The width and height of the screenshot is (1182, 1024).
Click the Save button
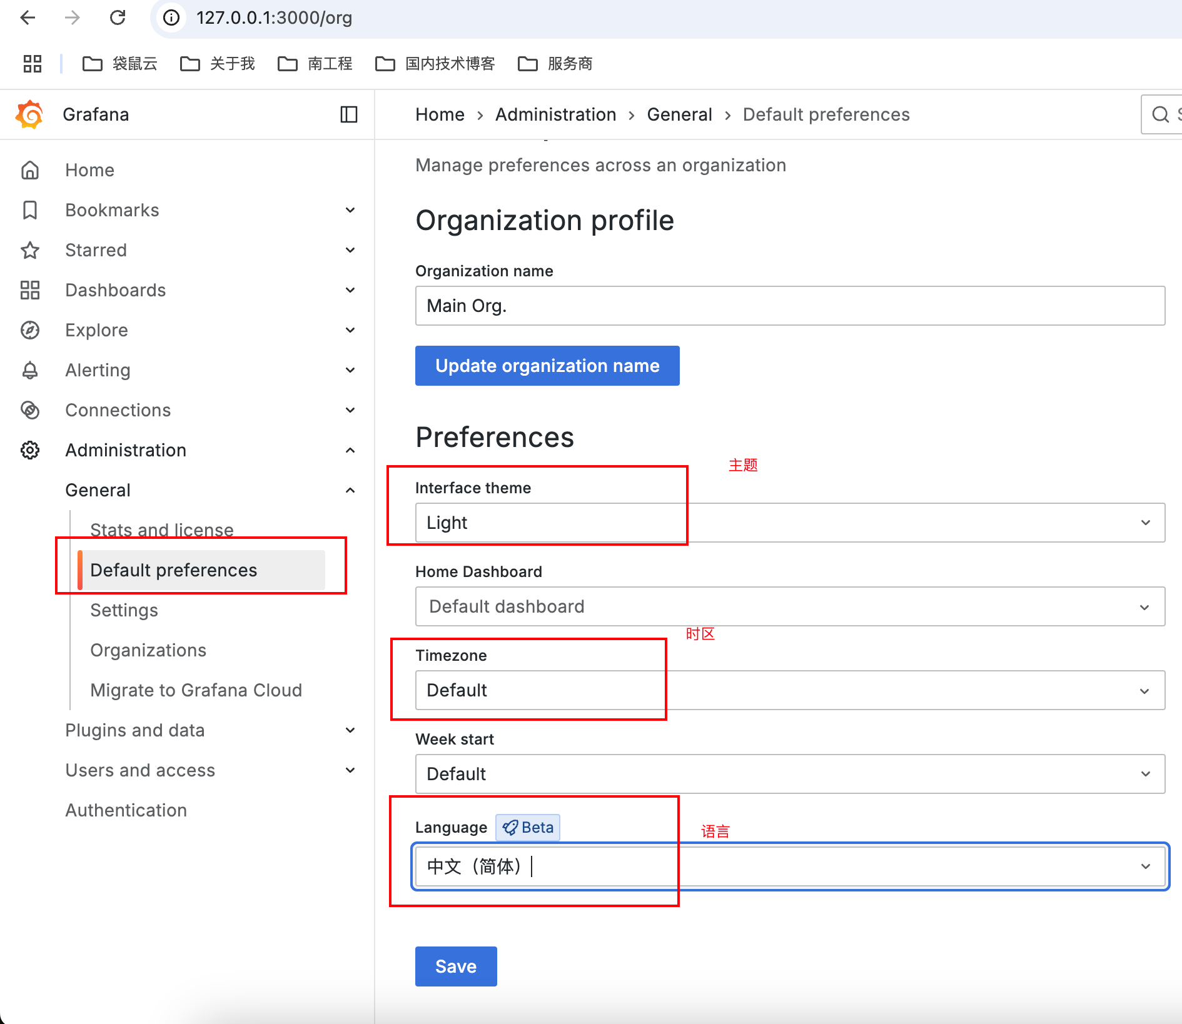coord(456,966)
